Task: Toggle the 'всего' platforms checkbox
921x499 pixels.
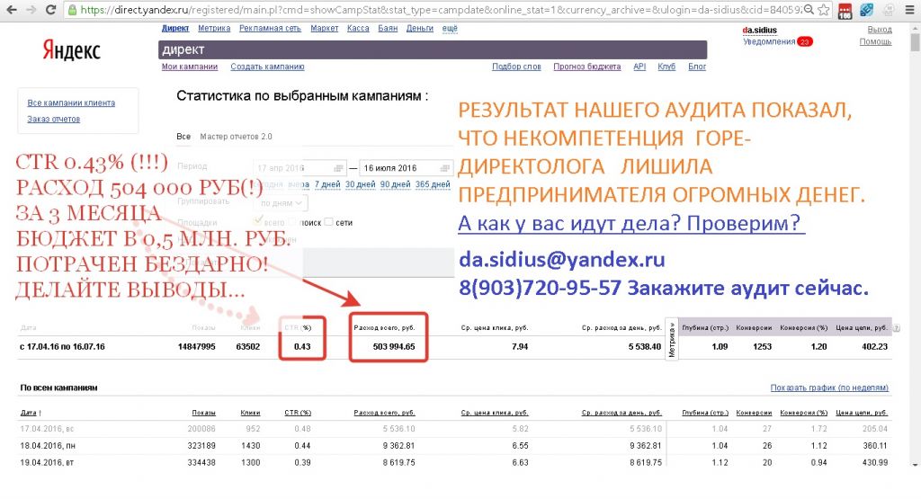Action: click(x=260, y=219)
